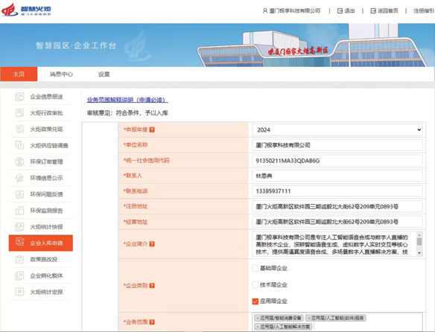Viewport: 435px width, 332px height.
Task: Switch to the 主页 tab
Action: click(x=19, y=74)
